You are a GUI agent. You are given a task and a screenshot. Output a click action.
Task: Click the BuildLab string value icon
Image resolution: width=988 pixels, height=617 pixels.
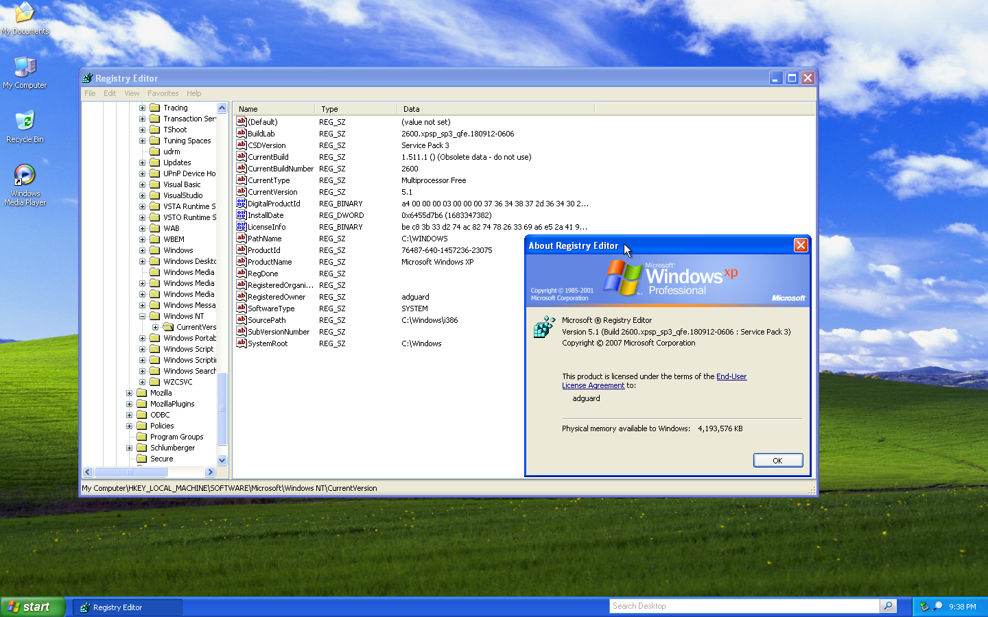coord(242,133)
